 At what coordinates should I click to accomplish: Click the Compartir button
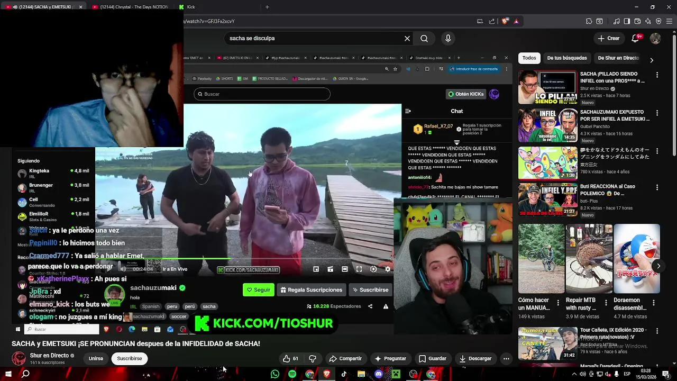pyautogui.click(x=345, y=359)
